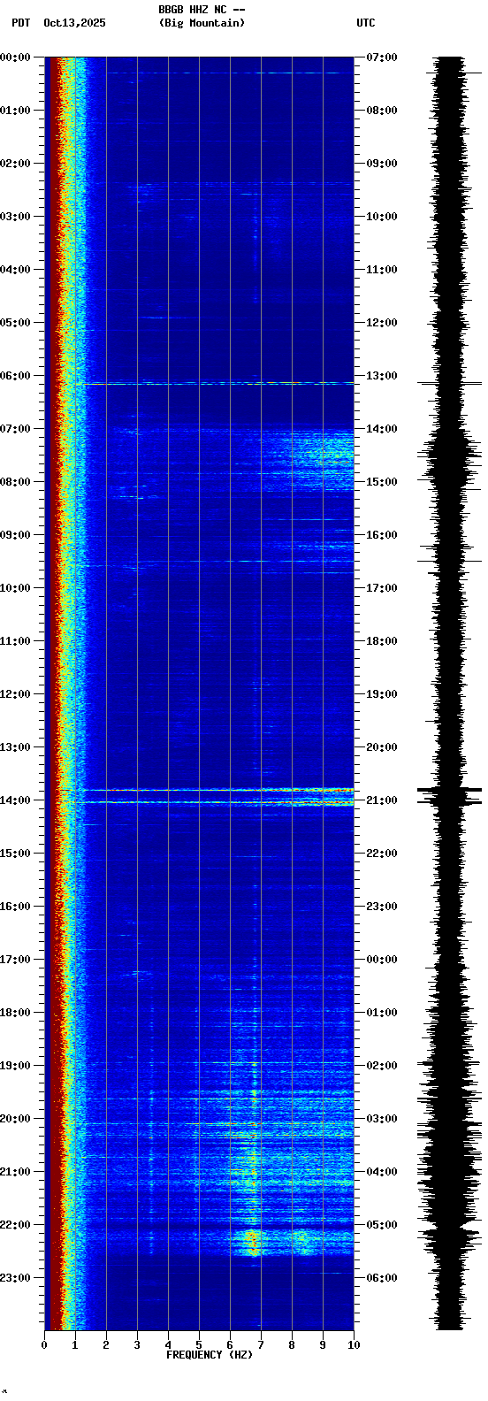488x1401 pixels.
Task: Select 06:00 on the PDT time axis
Action: [15, 376]
